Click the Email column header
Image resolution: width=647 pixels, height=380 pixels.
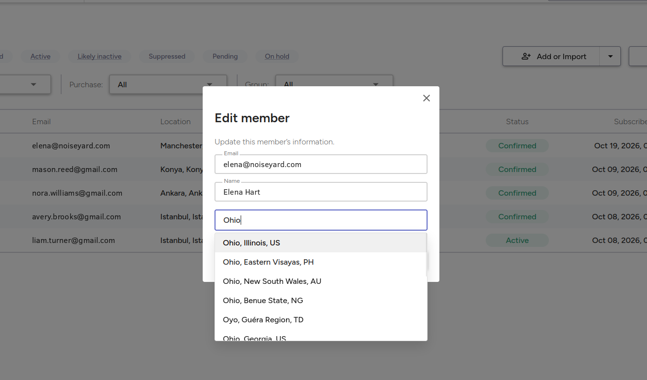point(41,122)
